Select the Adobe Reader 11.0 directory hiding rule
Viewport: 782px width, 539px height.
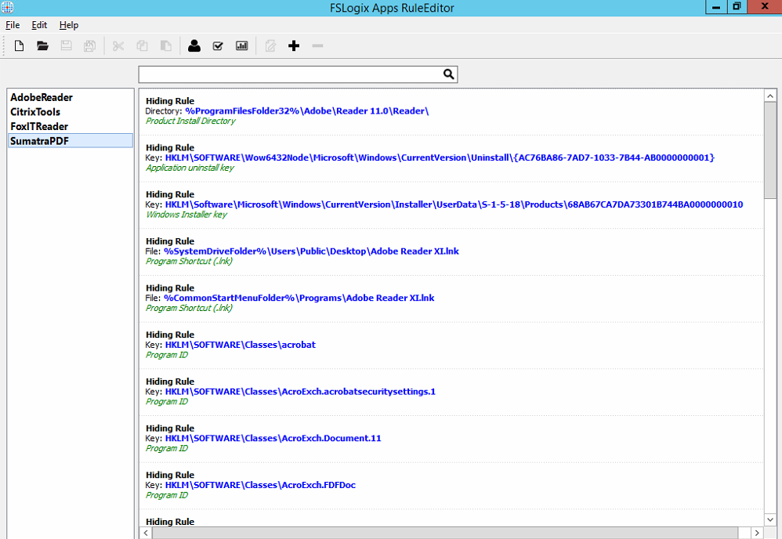point(451,111)
